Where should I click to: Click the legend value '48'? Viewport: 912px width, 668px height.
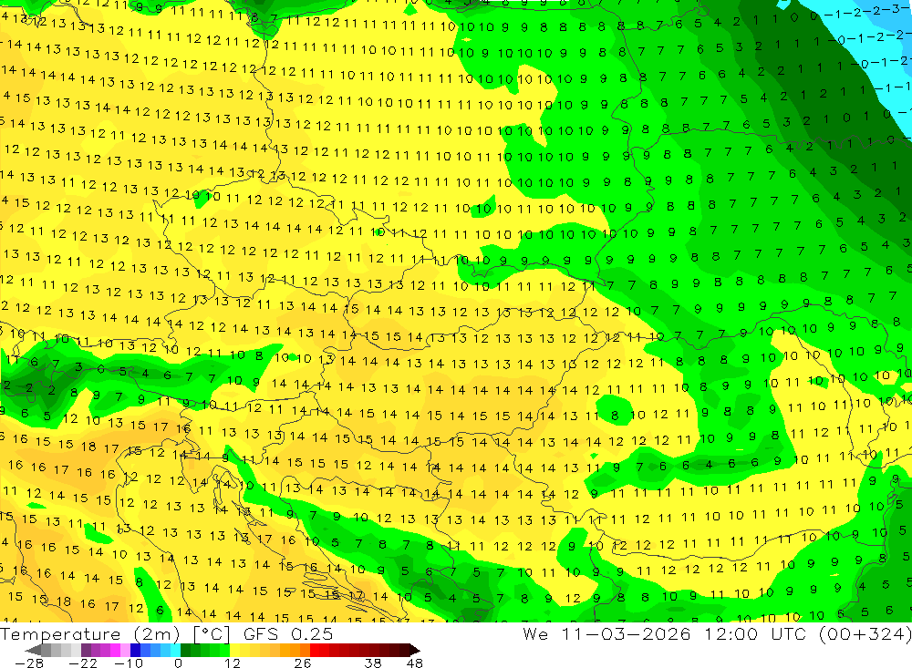click(415, 663)
